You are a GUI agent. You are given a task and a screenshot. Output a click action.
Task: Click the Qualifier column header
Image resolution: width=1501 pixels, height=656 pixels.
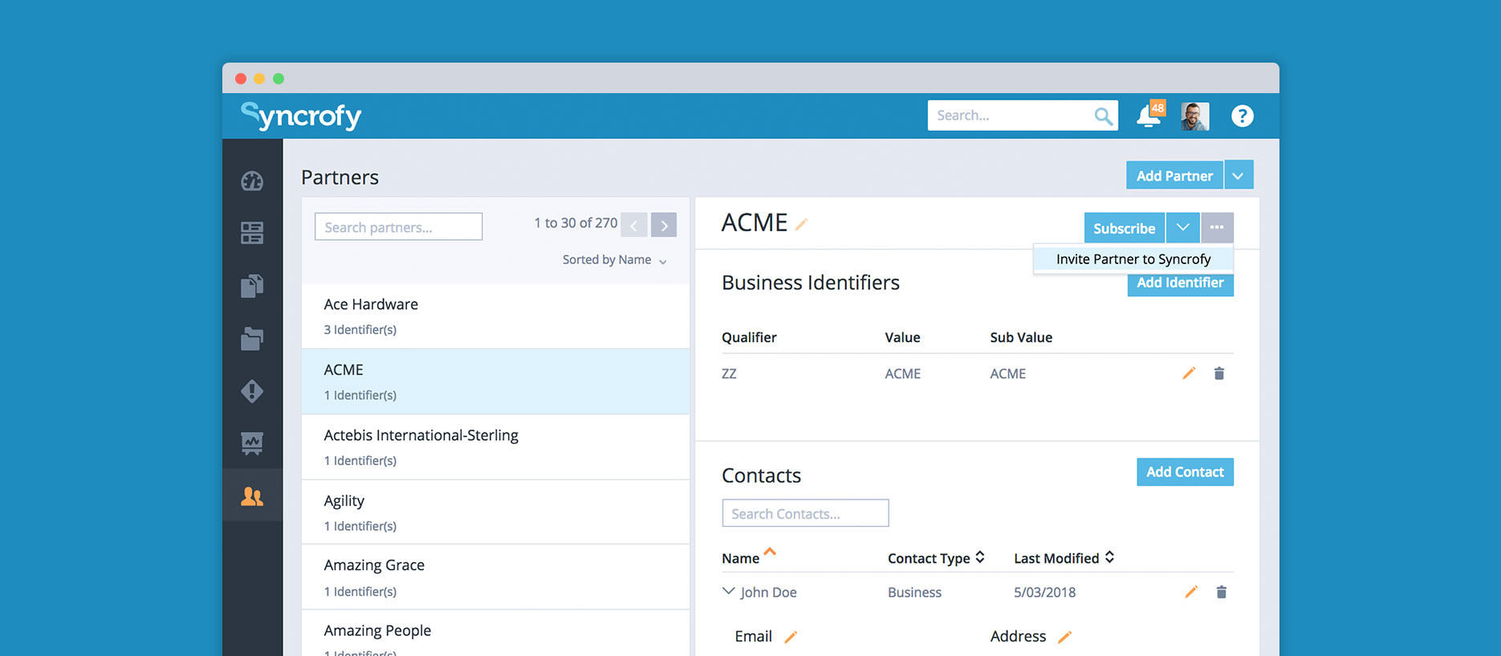click(749, 337)
